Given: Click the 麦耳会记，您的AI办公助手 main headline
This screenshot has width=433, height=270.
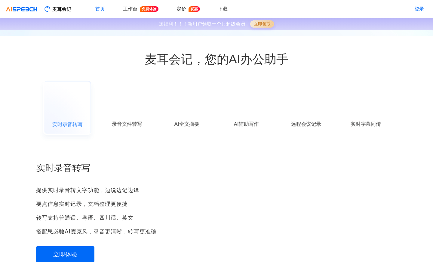Looking at the screenshot, I should coord(216,59).
